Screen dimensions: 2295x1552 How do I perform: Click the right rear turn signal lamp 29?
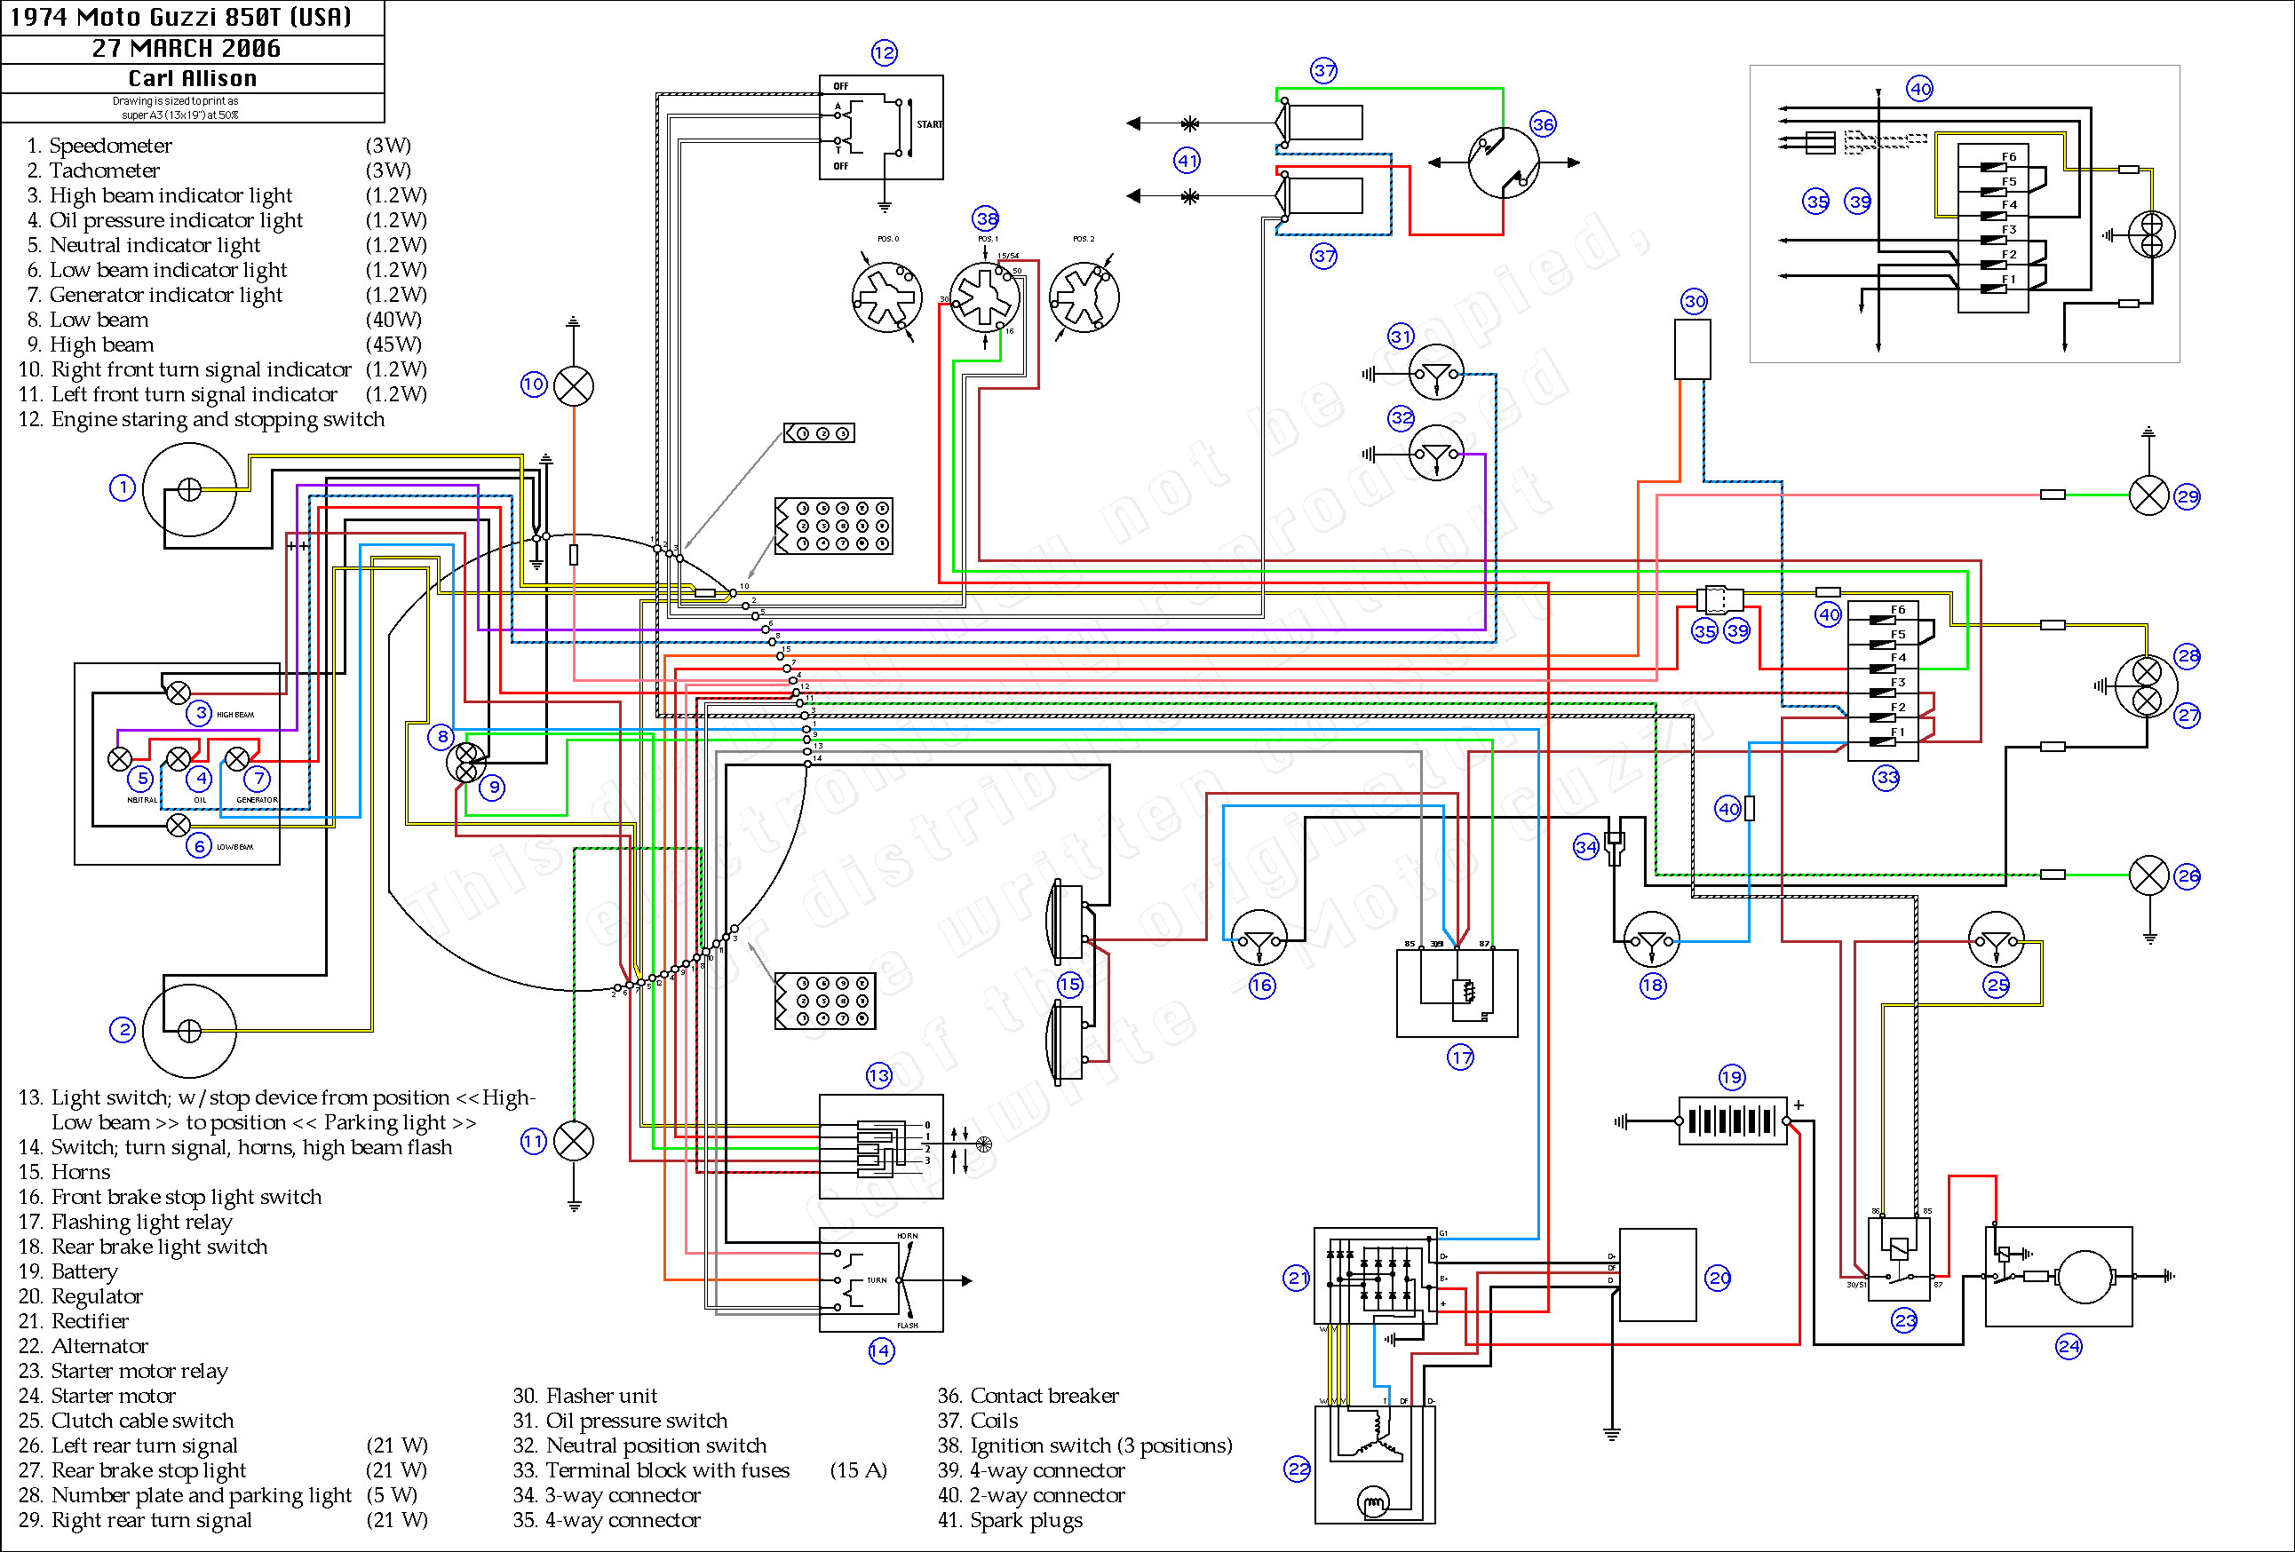tap(2148, 495)
